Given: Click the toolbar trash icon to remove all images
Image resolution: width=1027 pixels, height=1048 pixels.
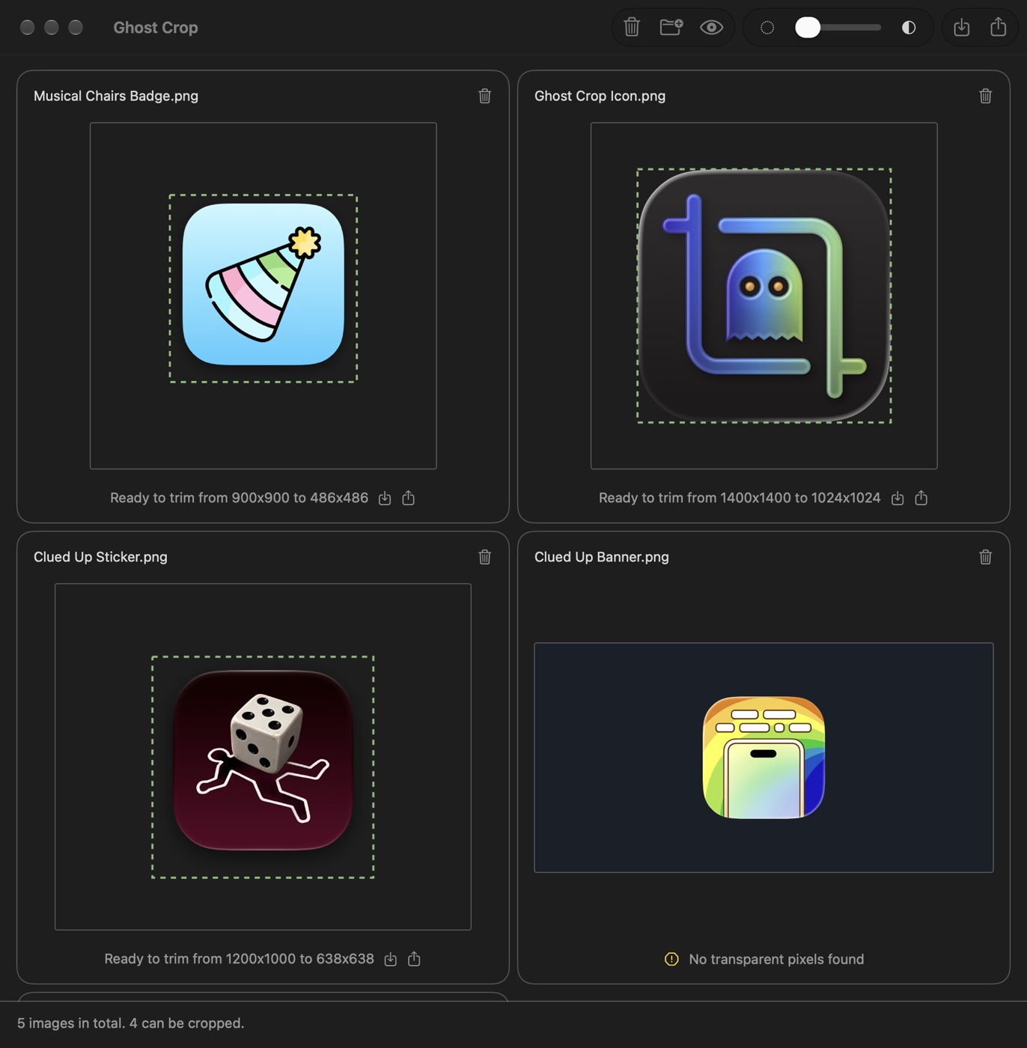Looking at the screenshot, I should 632,27.
